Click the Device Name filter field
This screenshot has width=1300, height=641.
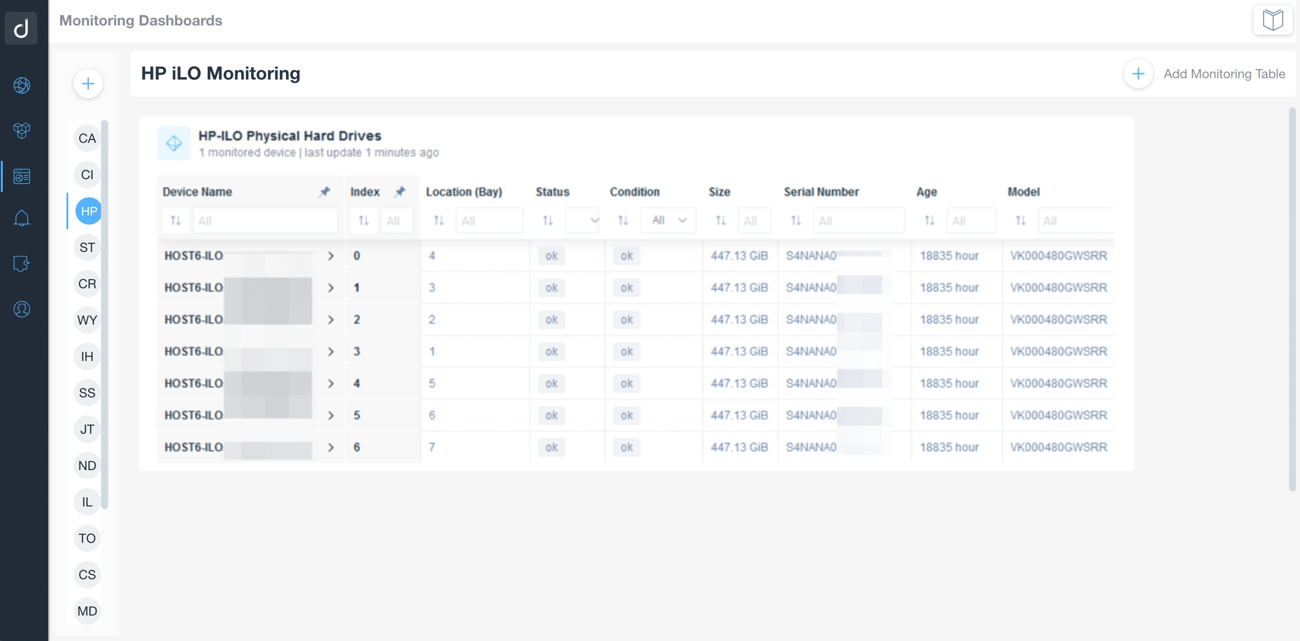click(265, 220)
